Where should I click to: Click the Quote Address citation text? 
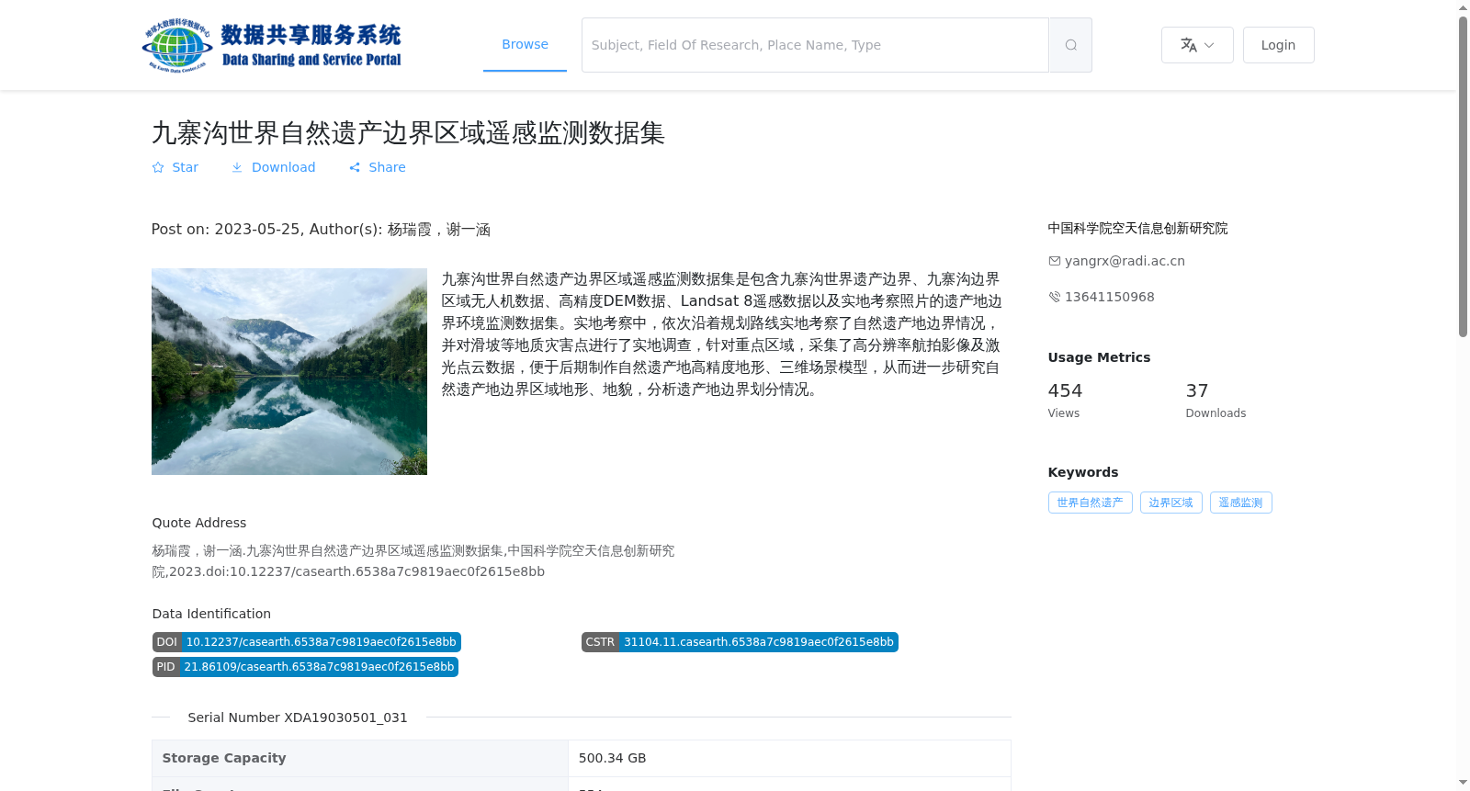click(x=413, y=561)
